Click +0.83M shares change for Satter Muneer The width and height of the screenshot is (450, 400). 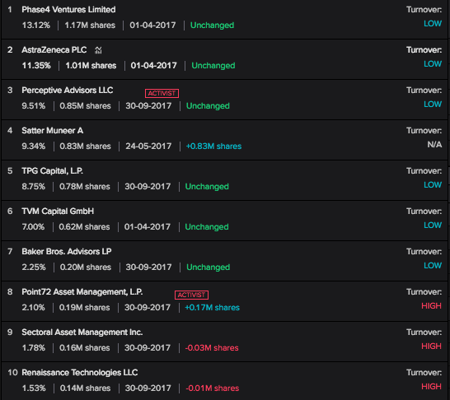(213, 147)
